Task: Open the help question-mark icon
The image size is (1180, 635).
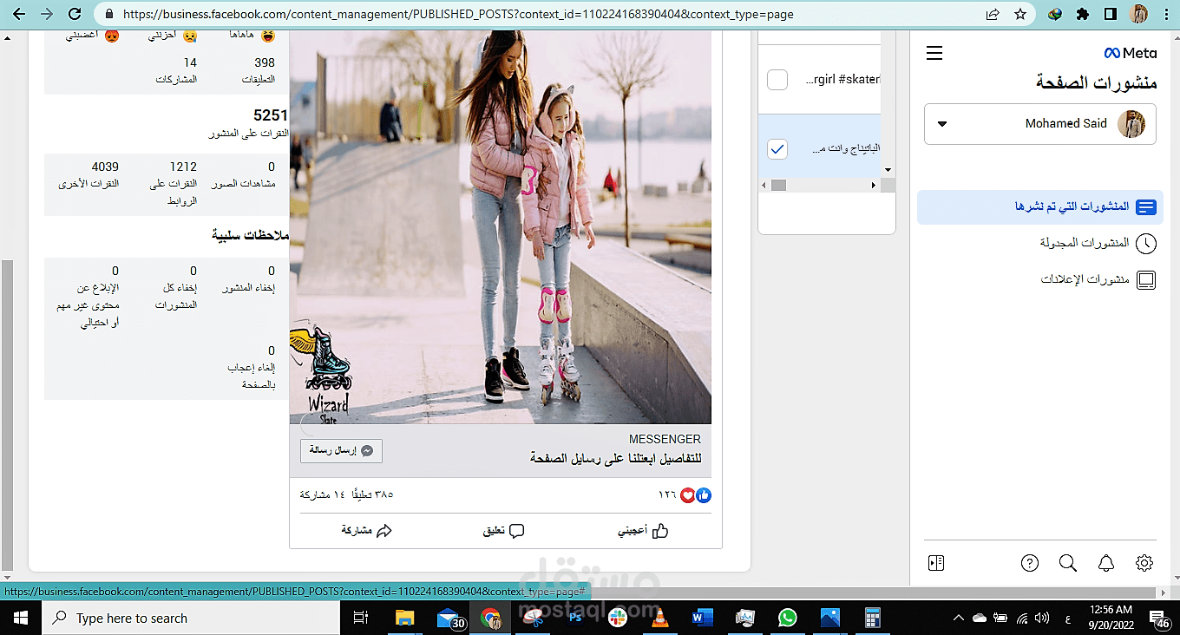Action: coord(1030,562)
